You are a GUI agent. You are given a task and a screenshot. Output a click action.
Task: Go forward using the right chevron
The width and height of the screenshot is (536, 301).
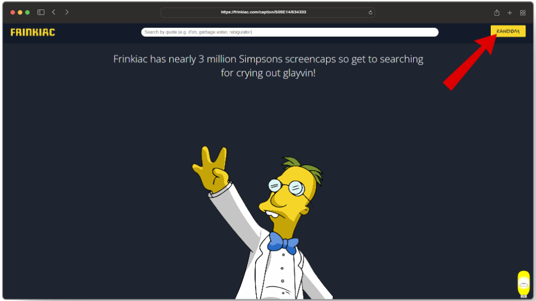coord(67,12)
